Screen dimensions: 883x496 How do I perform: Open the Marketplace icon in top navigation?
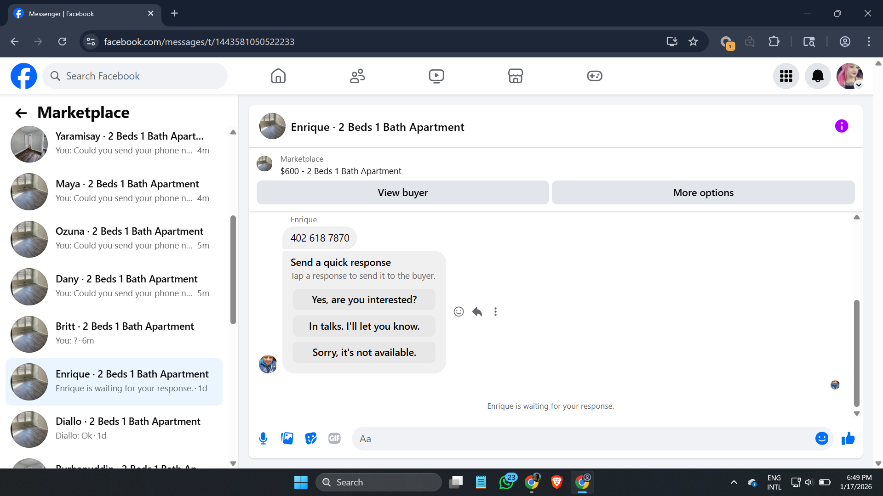515,76
